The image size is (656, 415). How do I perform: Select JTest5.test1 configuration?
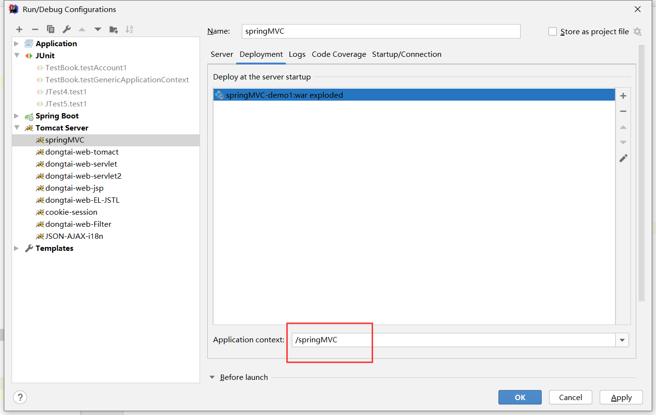pos(66,104)
